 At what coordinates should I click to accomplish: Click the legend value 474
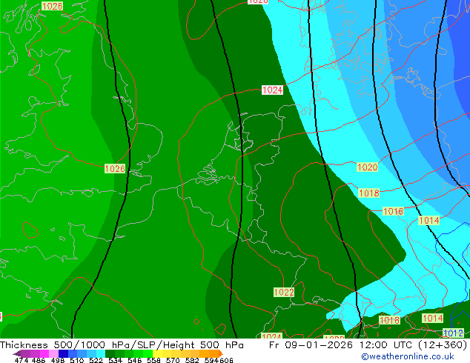tap(21, 360)
